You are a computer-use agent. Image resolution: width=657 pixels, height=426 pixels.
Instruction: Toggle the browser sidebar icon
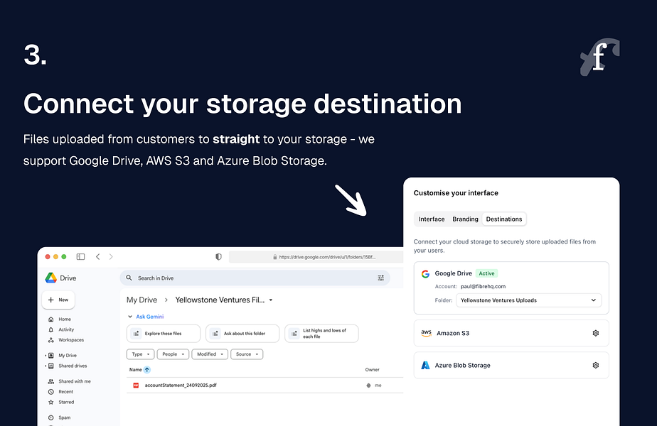pyautogui.click(x=80, y=256)
